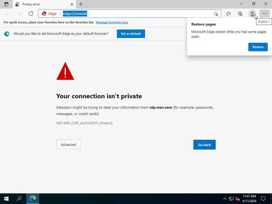Viewport: 272px width, 204px height.
Task: Open the Collections icon
Action: click(x=240, y=14)
